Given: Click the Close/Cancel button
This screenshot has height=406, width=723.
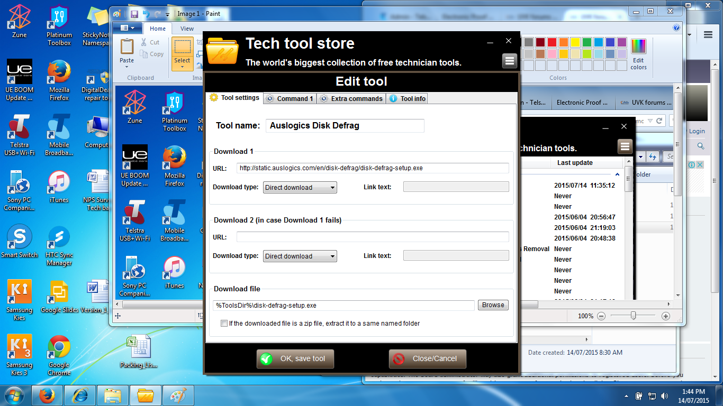Looking at the screenshot, I should tap(427, 359).
